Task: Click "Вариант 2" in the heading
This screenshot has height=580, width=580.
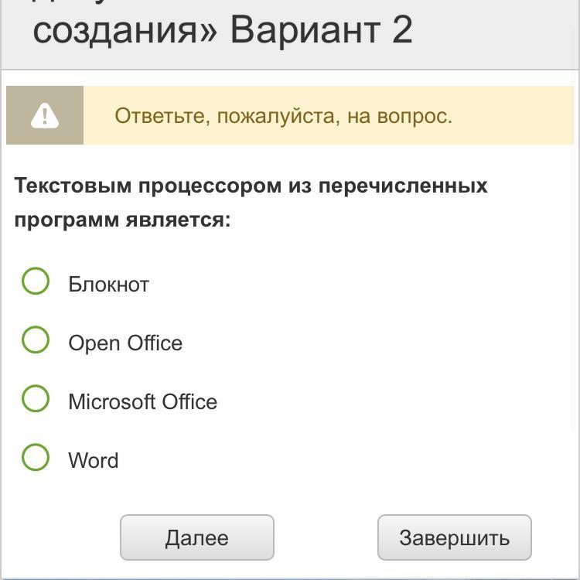Action: click(x=321, y=31)
